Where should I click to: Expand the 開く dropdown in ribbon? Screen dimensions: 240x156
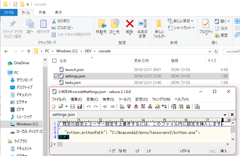228,21
